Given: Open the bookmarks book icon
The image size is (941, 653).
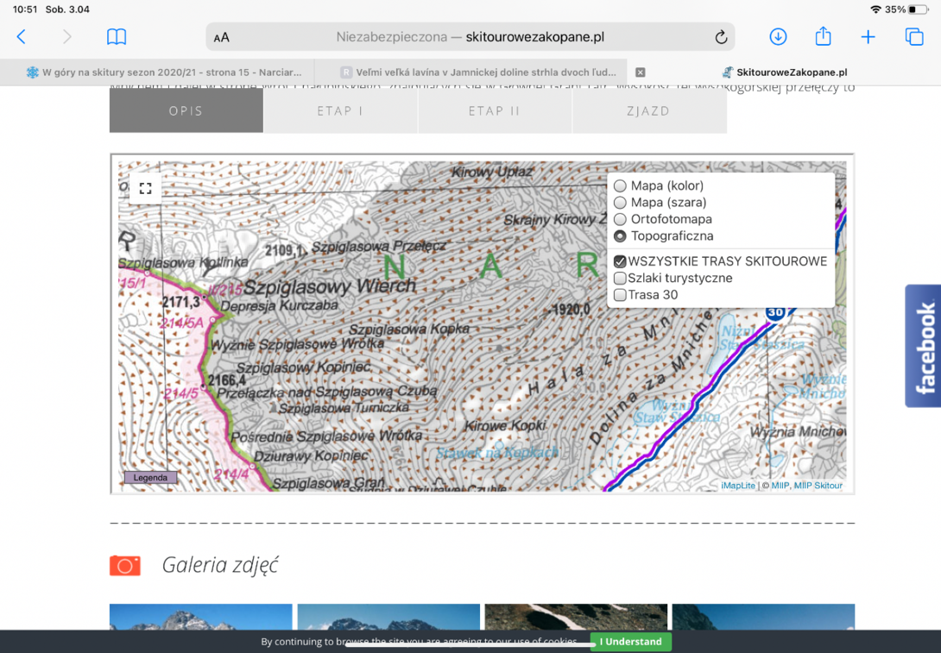Looking at the screenshot, I should click(117, 37).
